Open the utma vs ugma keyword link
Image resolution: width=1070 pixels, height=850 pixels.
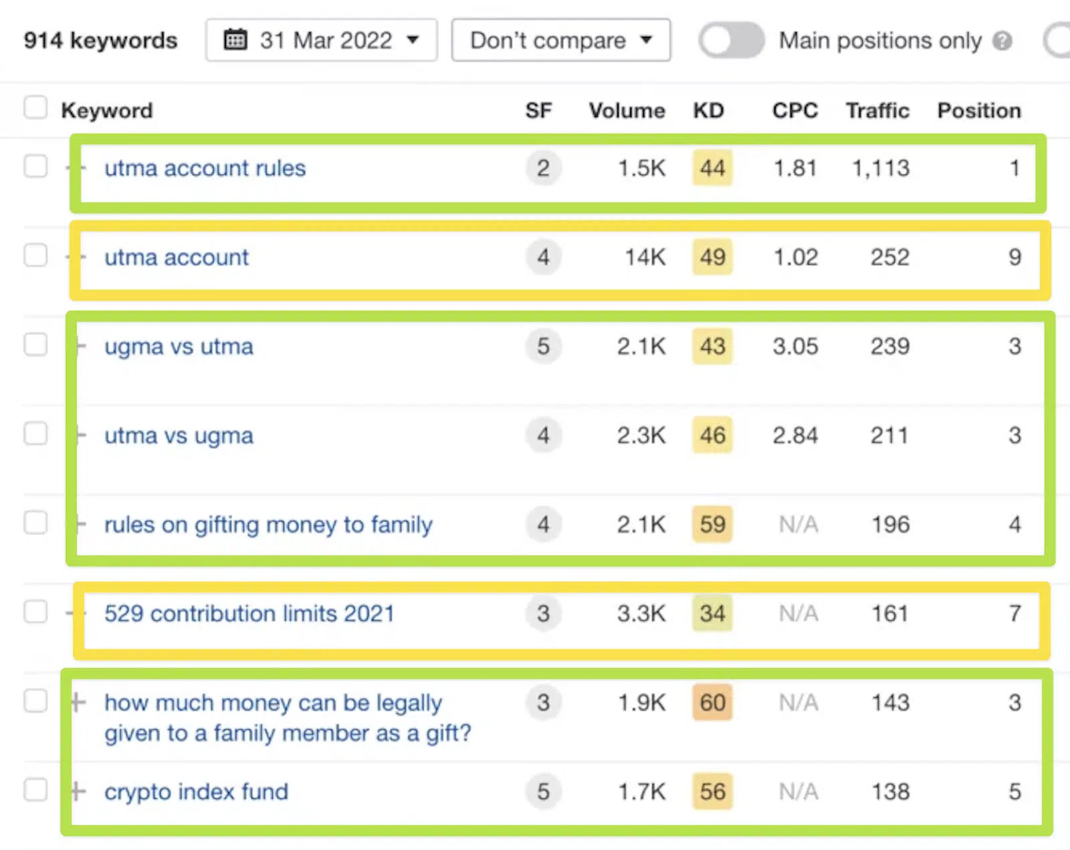tap(179, 436)
